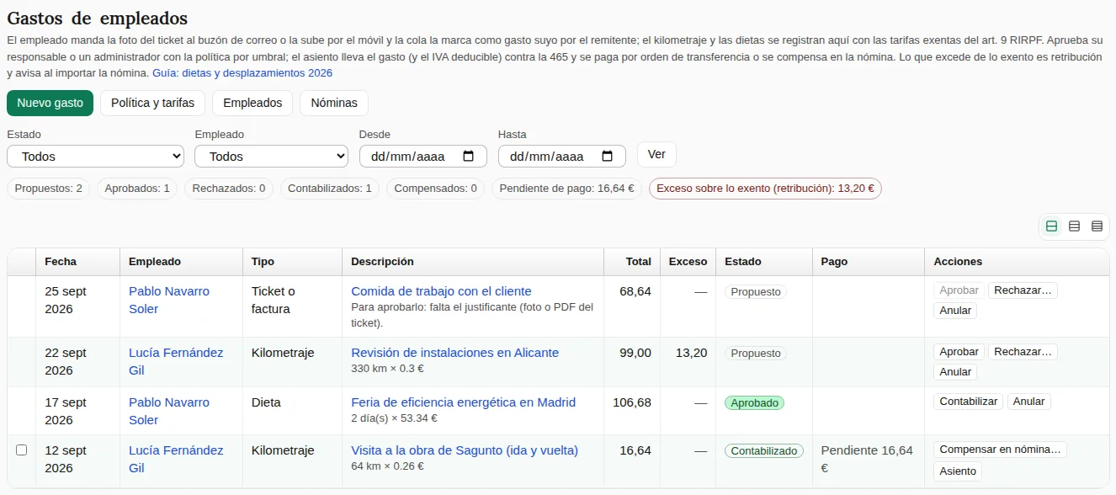Click the Propuestos: 2 summary chip
The width and height of the screenshot is (1116, 495).
[49, 189]
